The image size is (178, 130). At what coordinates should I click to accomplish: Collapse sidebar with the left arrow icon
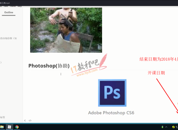25,121
